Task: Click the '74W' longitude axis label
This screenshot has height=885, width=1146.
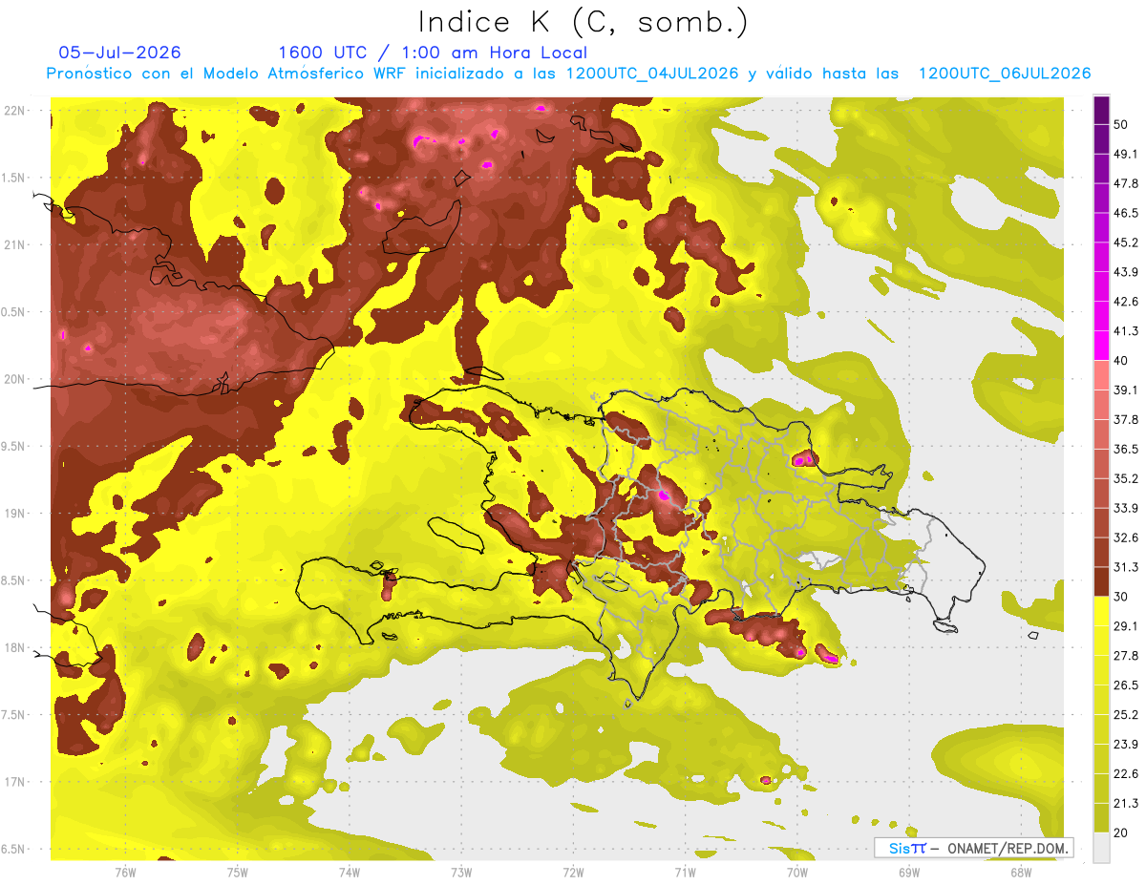Action: click(x=350, y=873)
